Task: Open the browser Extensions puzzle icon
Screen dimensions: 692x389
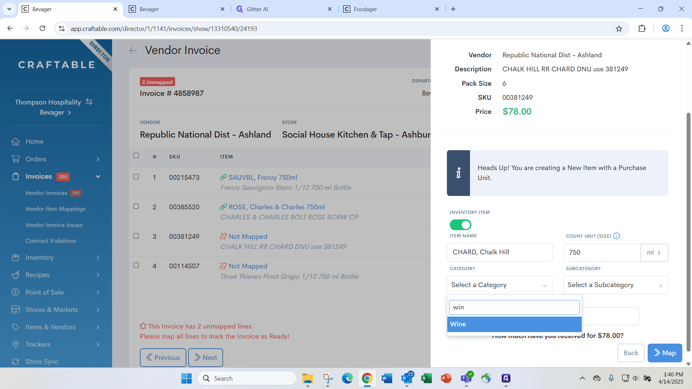Action: [642, 28]
